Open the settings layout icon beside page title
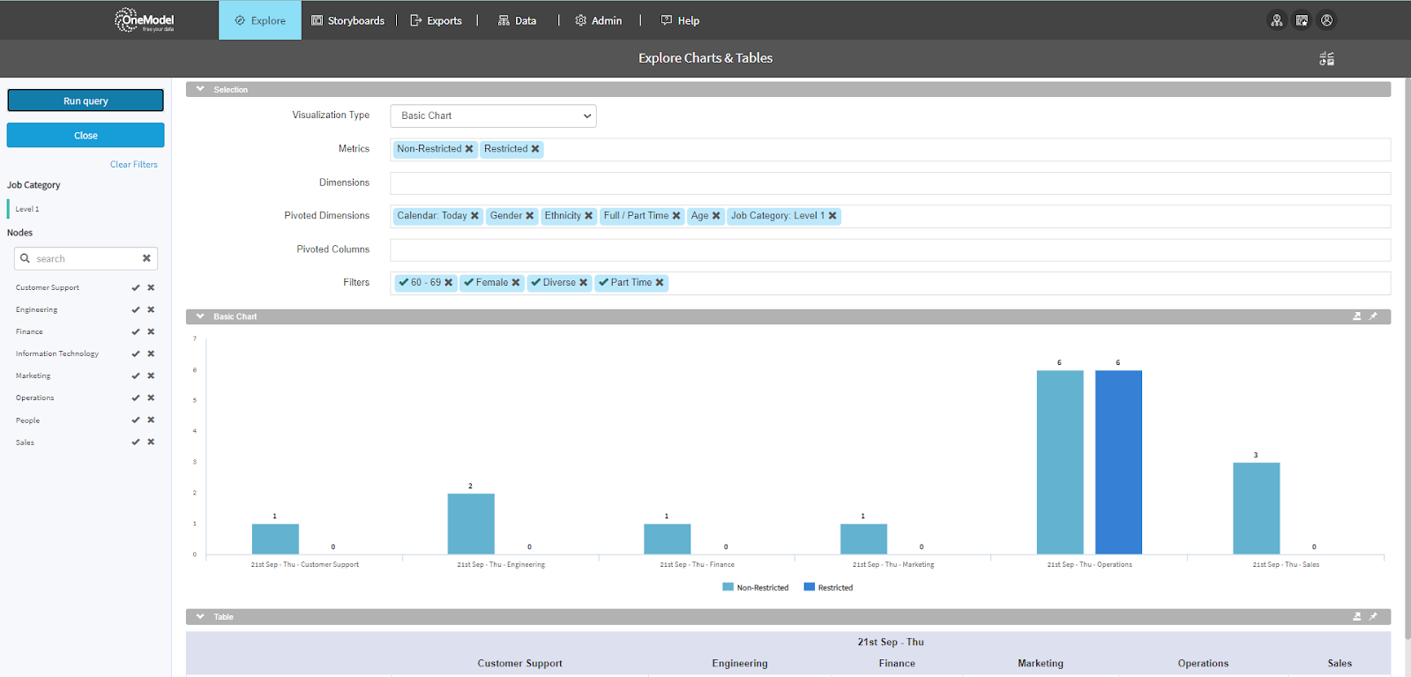Screen dimensions: 1411x677 pyautogui.click(x=1326, y=58)
